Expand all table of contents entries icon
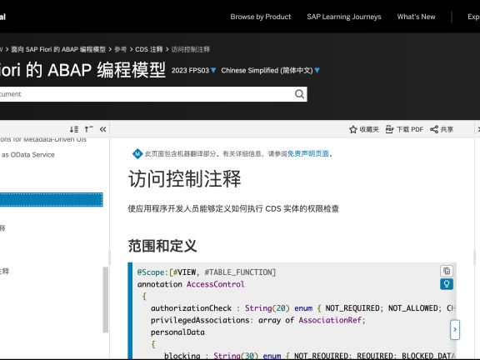This screenshot has width=480, height=360. (74, 129)
